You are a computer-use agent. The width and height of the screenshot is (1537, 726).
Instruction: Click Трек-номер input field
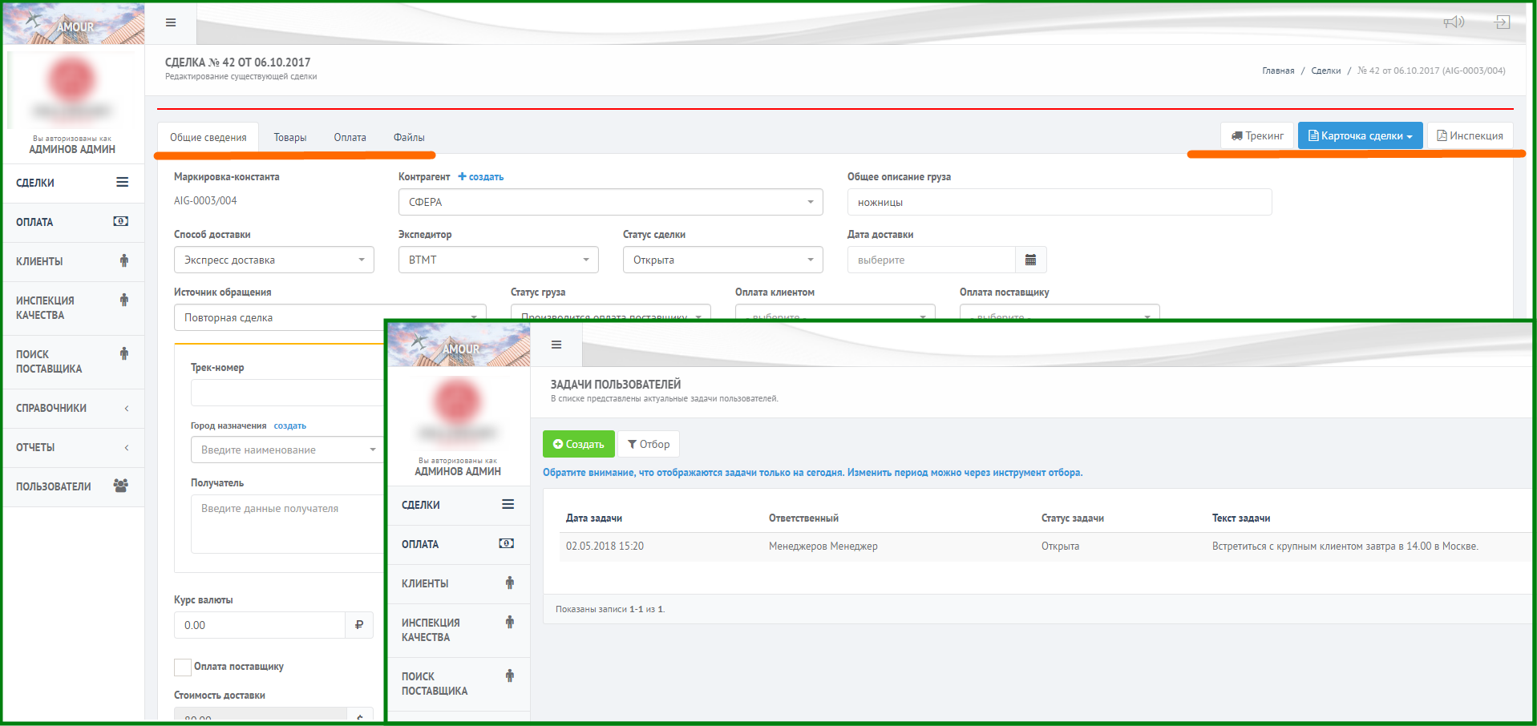287,393
